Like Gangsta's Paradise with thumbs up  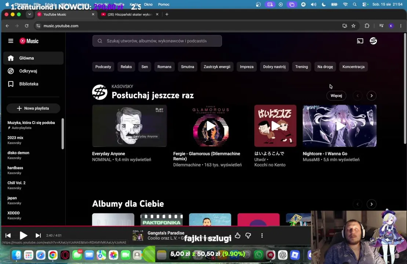pyautogui.click(x=237, y=235)
